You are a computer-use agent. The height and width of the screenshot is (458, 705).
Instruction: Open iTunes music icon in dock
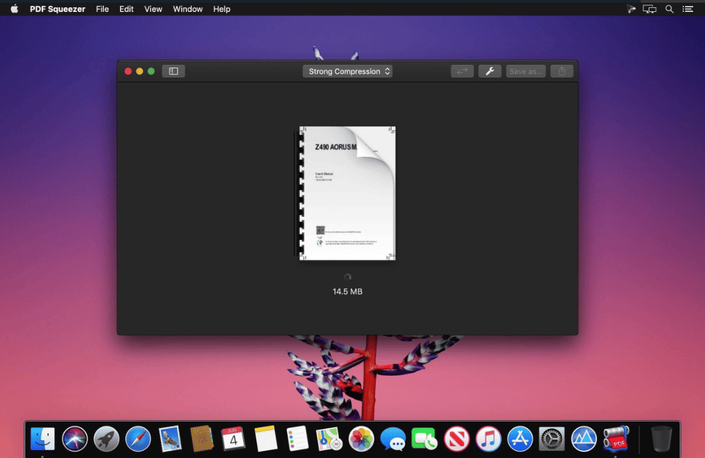488,439
